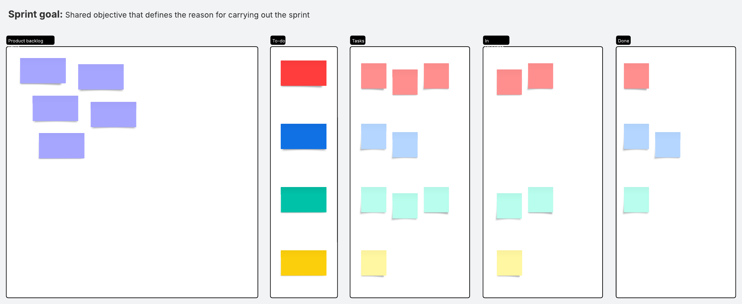Screen dimensions: 742x304
Task: Select the middle pink note in Tasks column
Action: 405,82
